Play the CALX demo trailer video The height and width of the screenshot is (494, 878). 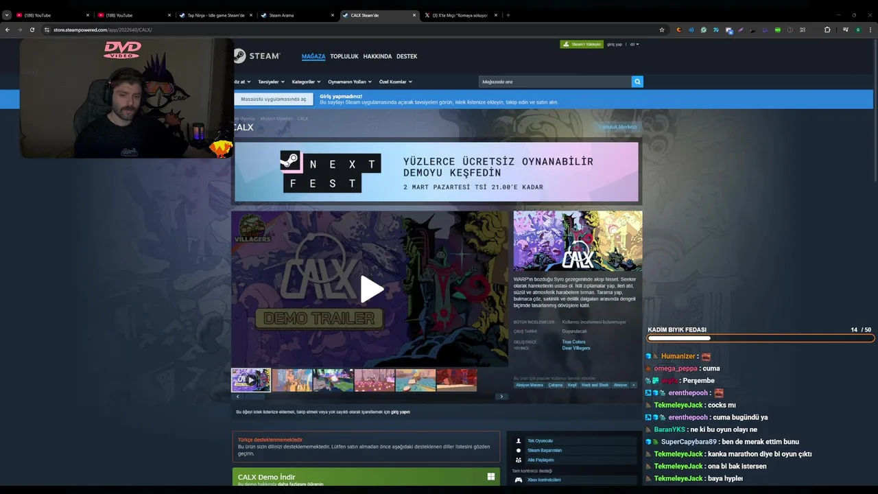pyautogui.click(x=371, y=289)
